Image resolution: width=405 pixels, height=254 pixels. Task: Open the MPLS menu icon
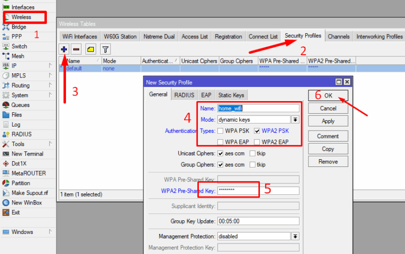point(6,76)
